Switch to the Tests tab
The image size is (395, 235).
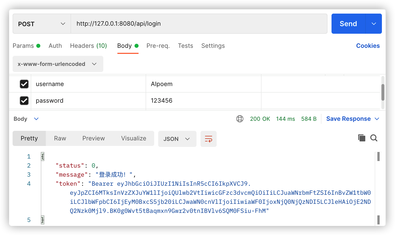point(185,46)
